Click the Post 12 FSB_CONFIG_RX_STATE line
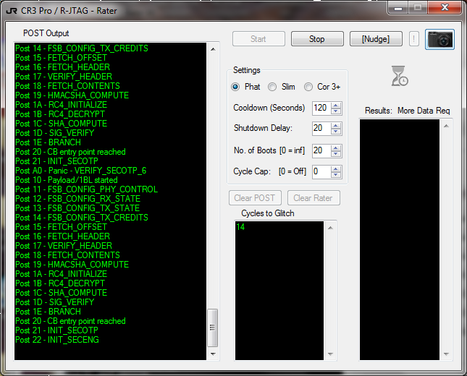 pyautogui.click(x=77, y=199)
